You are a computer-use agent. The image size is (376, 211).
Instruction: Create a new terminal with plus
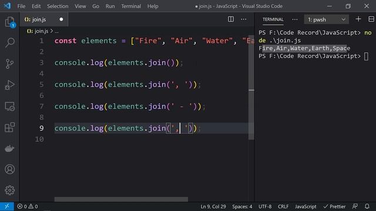coord(358,19)
